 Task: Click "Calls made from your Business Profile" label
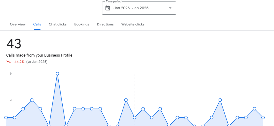39,55
